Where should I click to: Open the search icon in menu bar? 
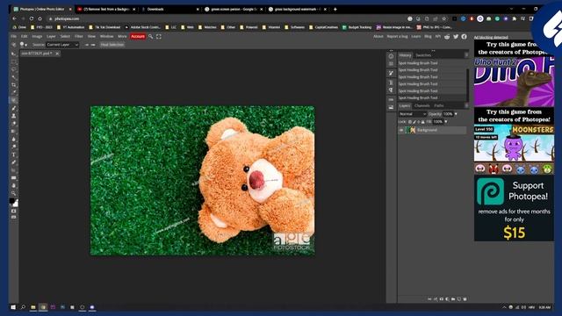click(x=150, y=37)
